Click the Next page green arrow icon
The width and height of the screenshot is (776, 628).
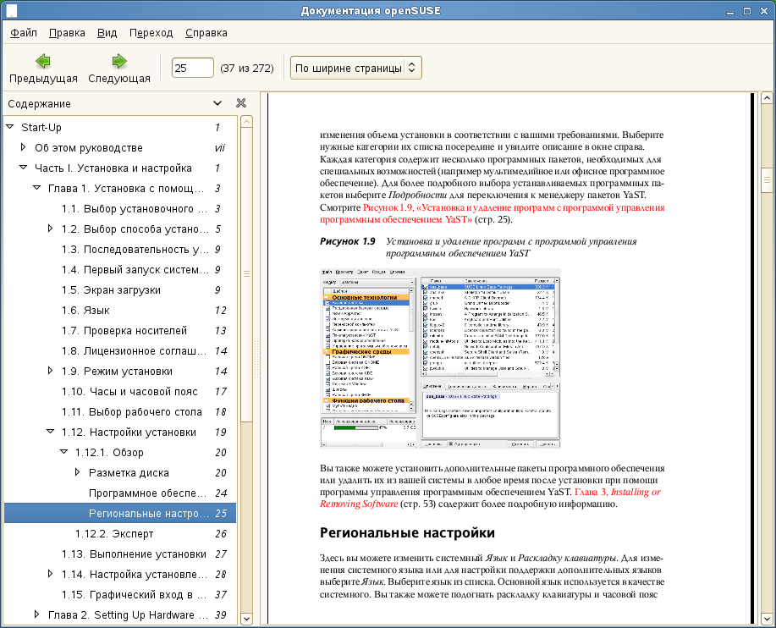[x=118, y=62]
